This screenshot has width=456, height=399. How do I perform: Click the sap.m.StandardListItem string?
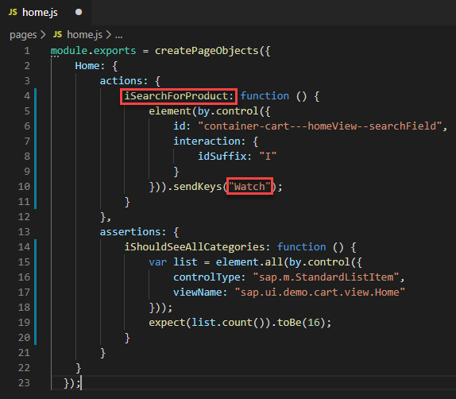[326, 277]
